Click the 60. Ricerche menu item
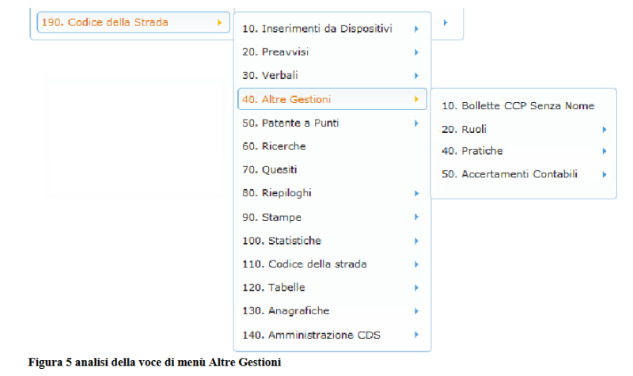633x376 pixels. 274,146
